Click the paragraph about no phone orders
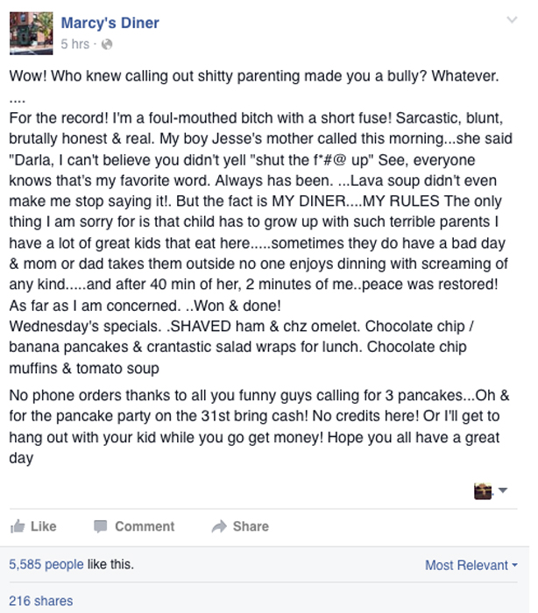The height and width of the screenshot is (613, 538). 259,426
